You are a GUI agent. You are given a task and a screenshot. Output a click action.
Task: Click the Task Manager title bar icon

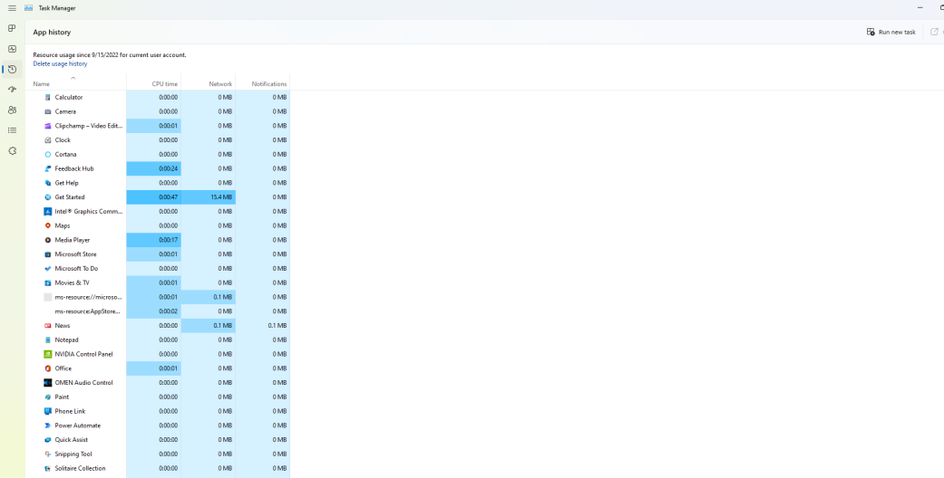pos(28,8)
